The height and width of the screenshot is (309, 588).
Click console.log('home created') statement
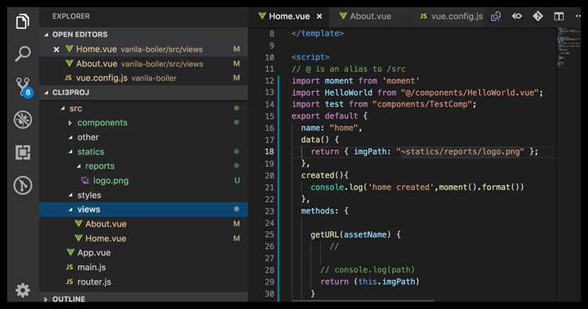pyautogui.click(x=417, y=187)
